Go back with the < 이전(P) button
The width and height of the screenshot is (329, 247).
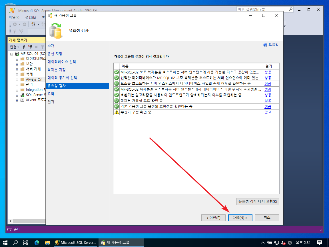(x=213, y=218)
